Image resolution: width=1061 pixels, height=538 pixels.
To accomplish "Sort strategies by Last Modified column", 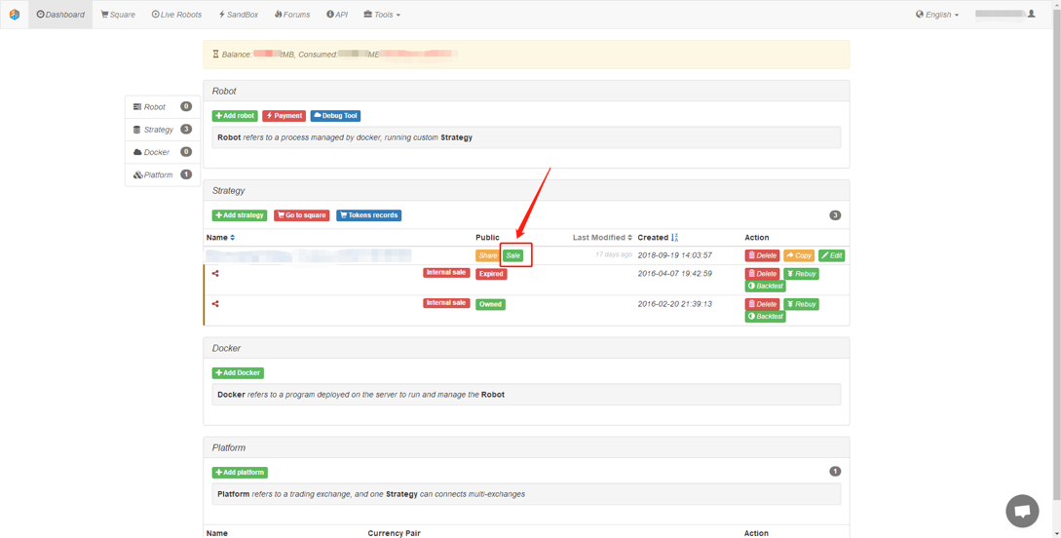I will coord(602,238).
